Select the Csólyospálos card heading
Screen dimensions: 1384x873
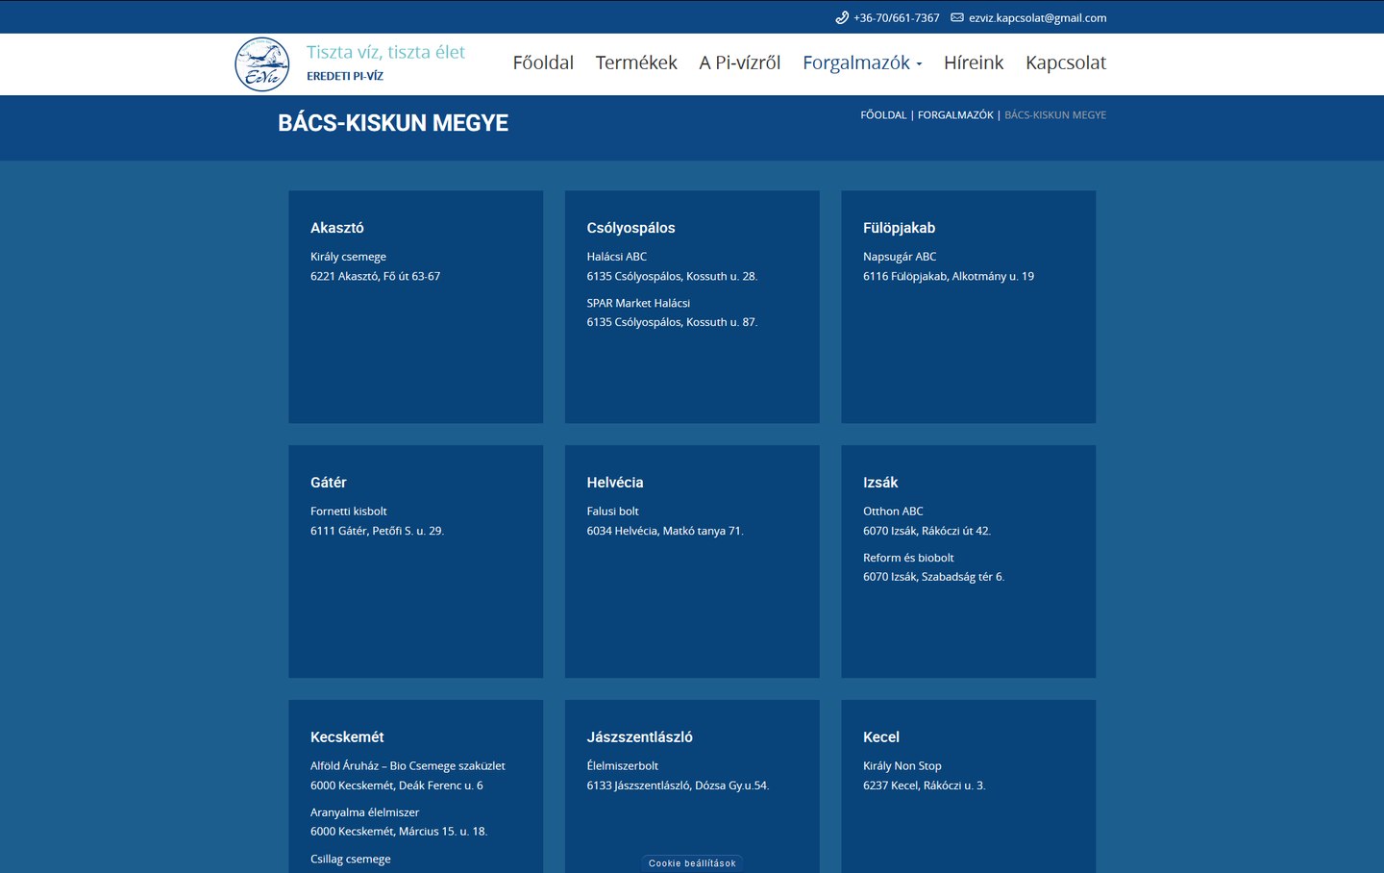click(x=630, y=228)
